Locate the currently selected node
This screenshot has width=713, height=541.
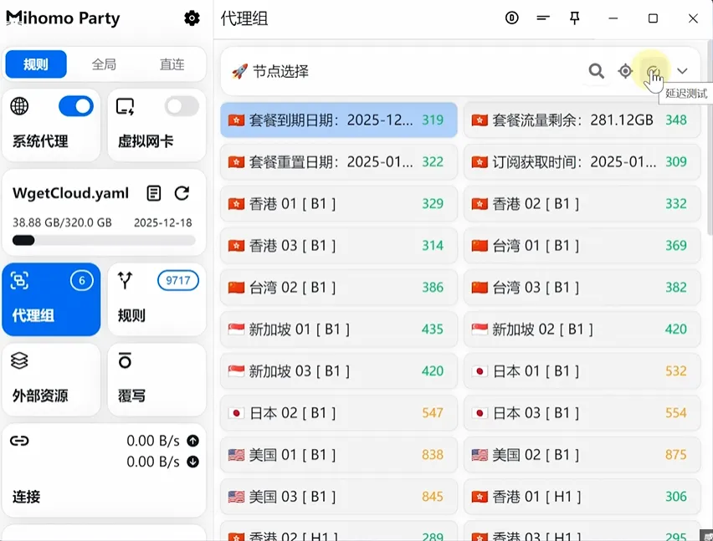pyautogui.click(x=625, y=71)
